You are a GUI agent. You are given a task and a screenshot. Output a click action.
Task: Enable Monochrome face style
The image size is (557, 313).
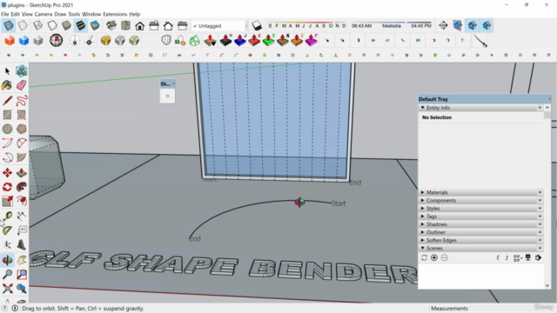point(95,25)
